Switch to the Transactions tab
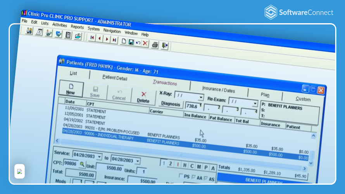 click(x=165, y=83)
